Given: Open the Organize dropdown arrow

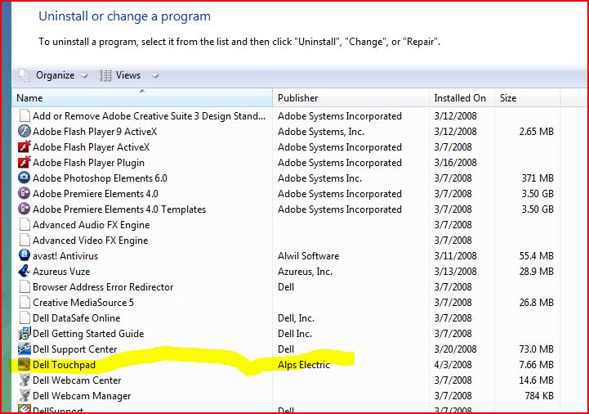Looking at the screenshot, I should (x=84, y=75).
